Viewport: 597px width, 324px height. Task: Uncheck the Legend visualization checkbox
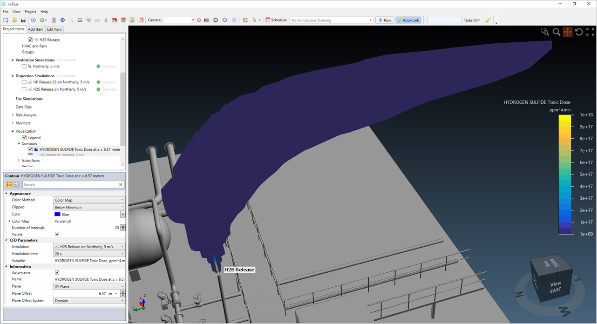click(x=25, y=138)
